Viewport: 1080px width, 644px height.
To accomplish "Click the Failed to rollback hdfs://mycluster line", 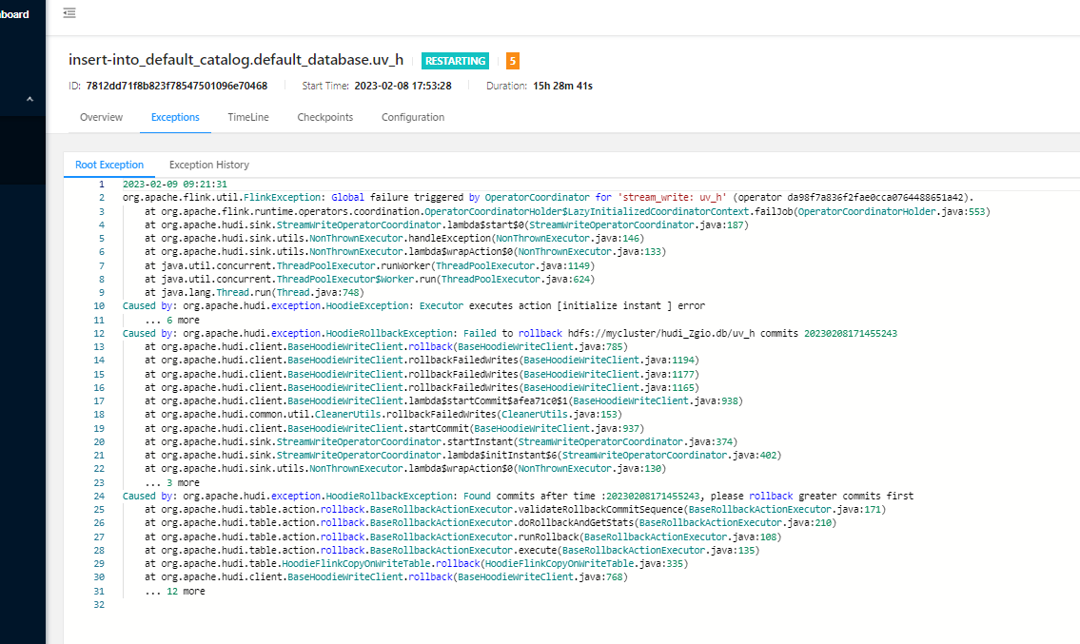I will point(510,333).
